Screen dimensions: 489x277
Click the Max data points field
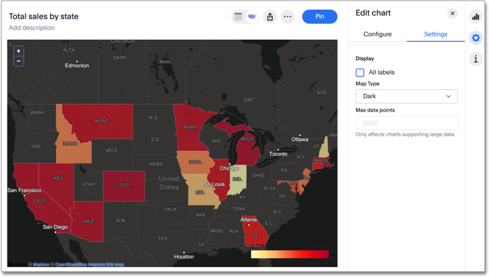[x=406, y=123]
